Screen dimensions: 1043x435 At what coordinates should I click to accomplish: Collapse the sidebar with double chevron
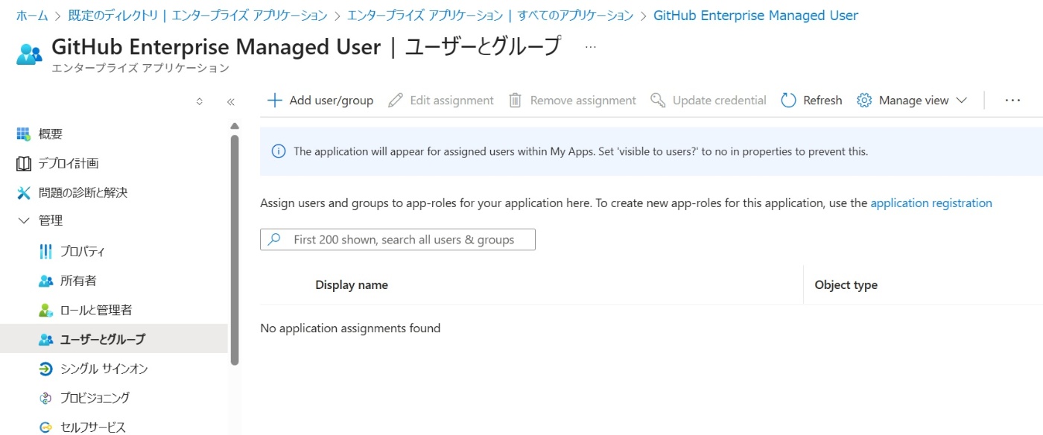pyautogui.click(x=230, y=102)
